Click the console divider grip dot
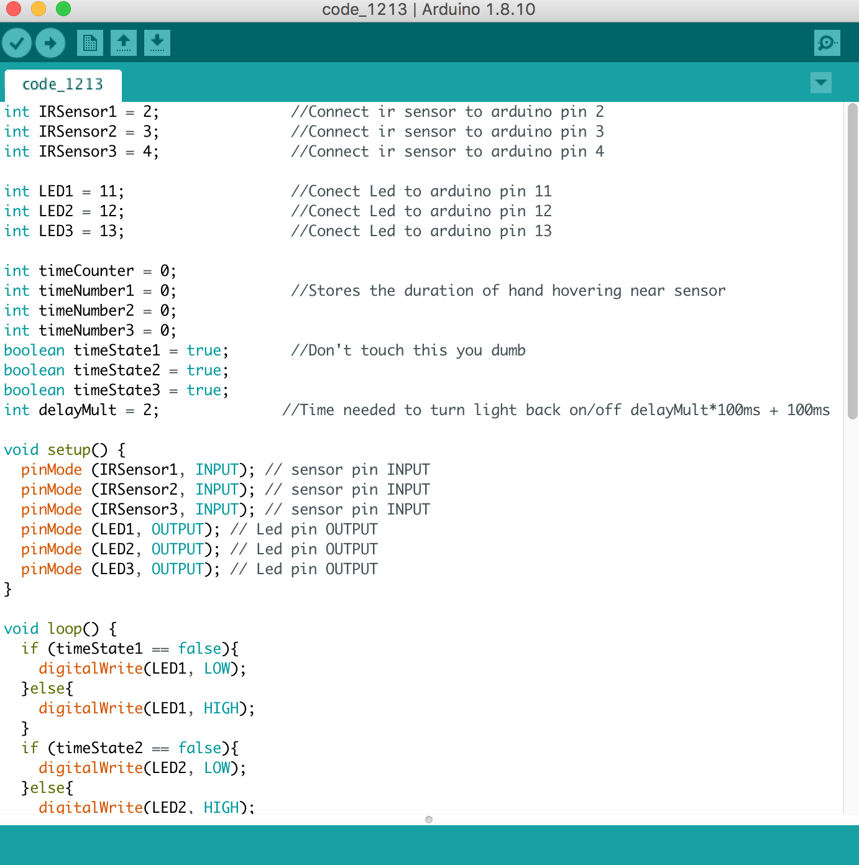Screen dimensions: 859x865 pyautogui.click(x=429, y=820)
